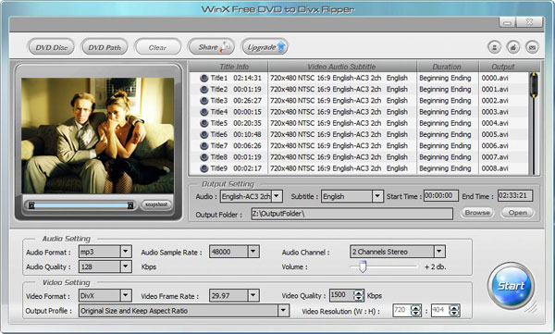This screenshot has height=334, width=555.
Task: Click output filename 0000.avi
Action: [x=495, y=78]
